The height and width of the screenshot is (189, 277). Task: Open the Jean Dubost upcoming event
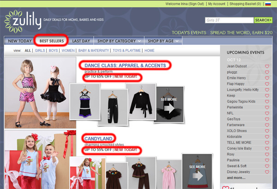(237, 66)
